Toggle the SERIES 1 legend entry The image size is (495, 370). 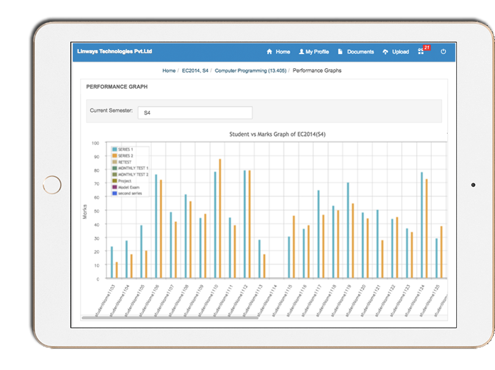coord(123,150)
